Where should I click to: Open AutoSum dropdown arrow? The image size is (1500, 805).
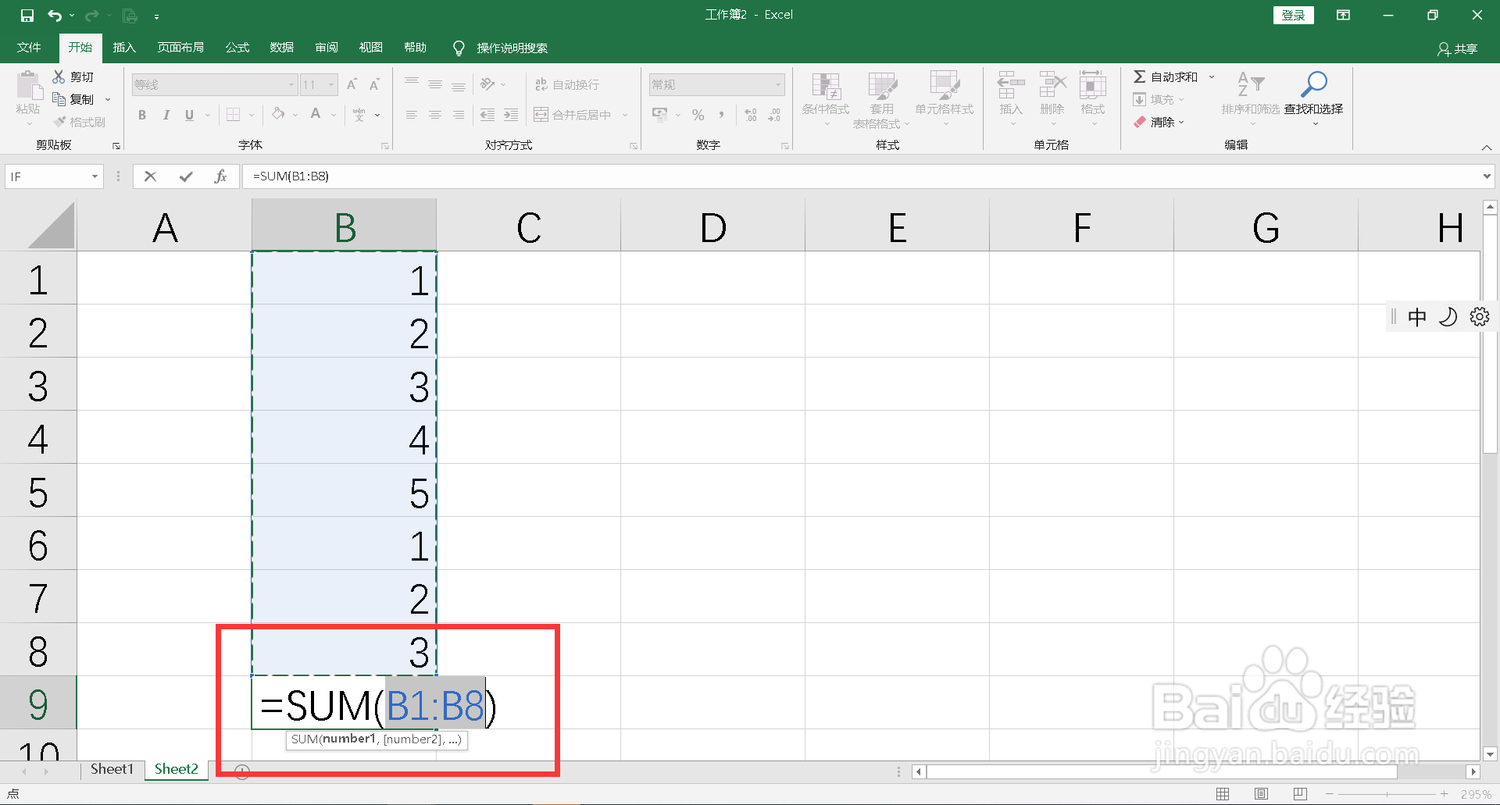(1212, 77)
